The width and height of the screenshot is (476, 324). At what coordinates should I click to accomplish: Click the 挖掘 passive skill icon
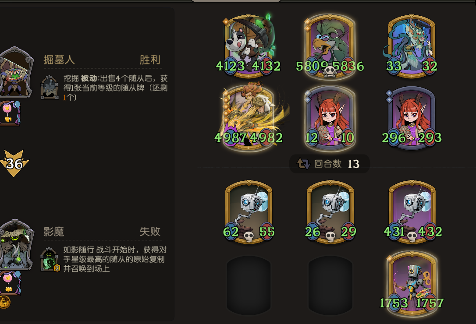pyautogui.click(x=50, y=88)
